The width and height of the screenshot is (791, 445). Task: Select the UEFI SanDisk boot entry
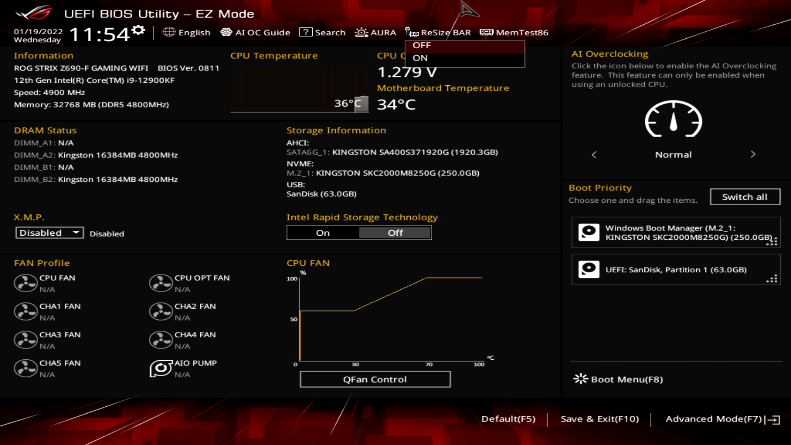(676, 269)
